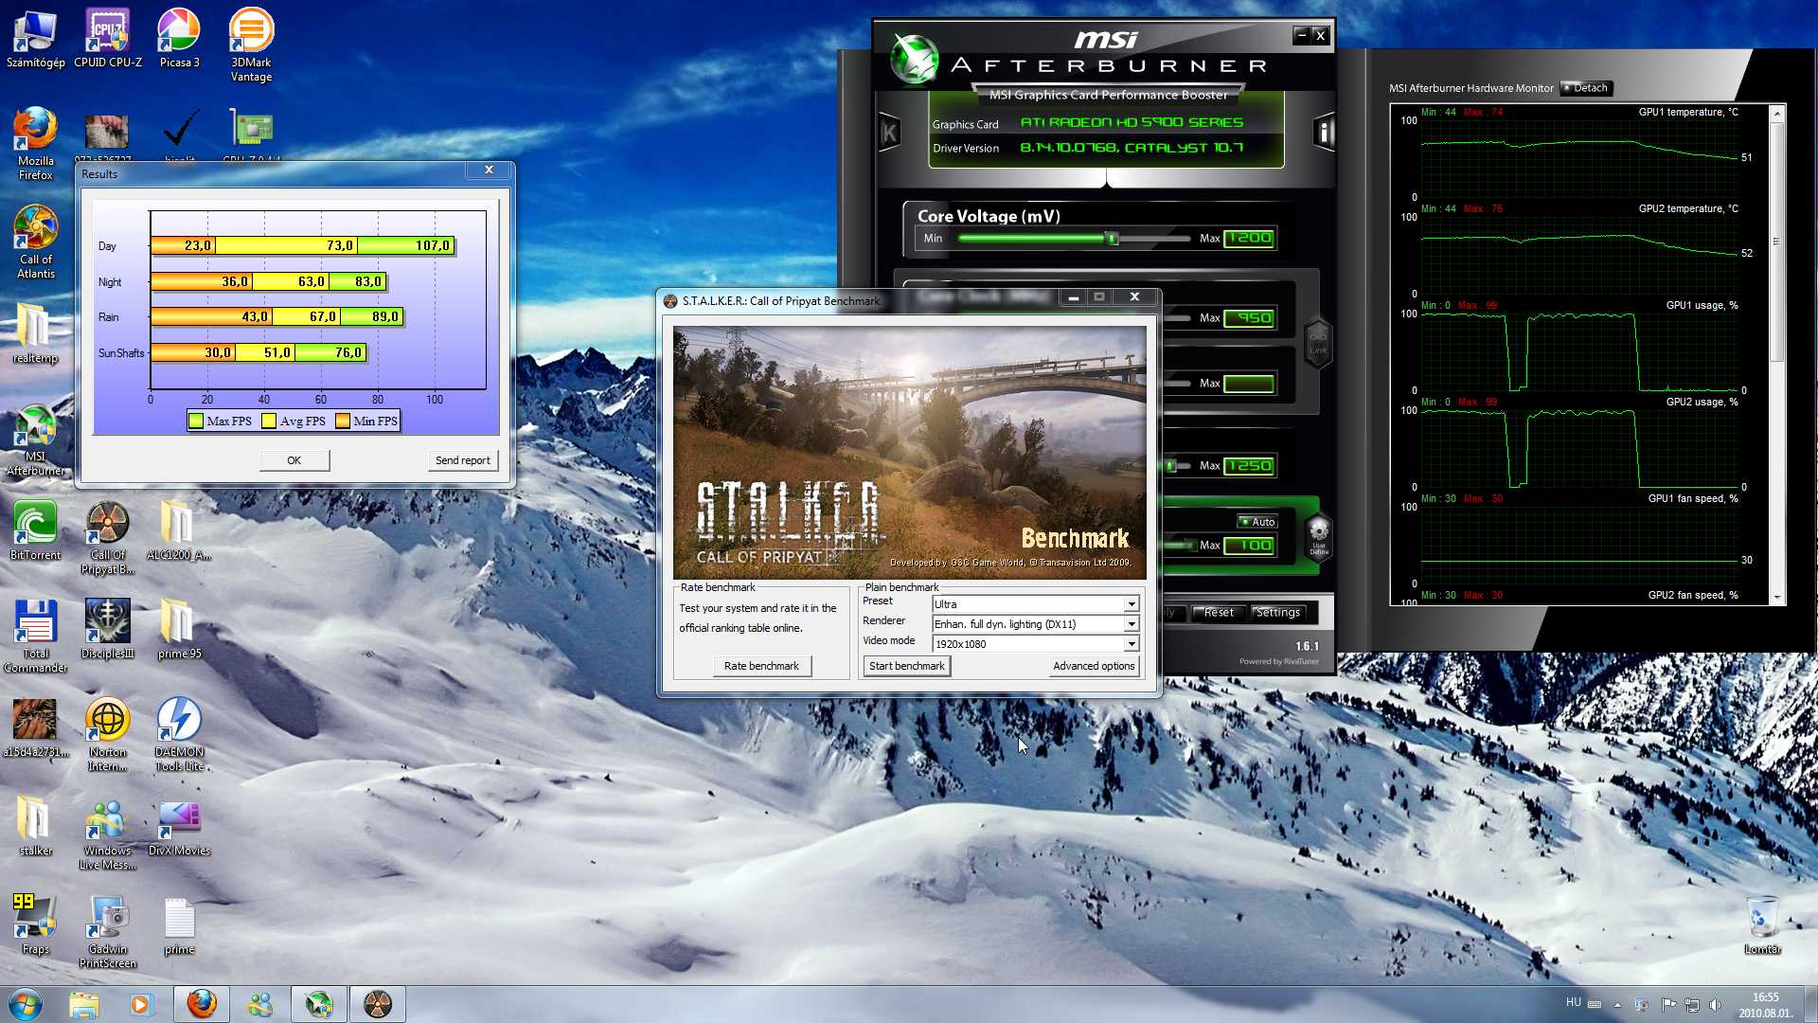The image size is (1818, 1023).
Task: Click the network tray icon
Action: point(1691,1004)
